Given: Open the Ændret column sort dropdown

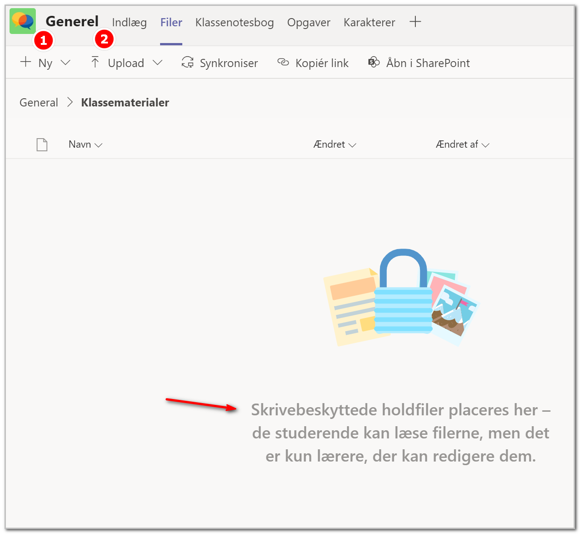Looking at the screenshot, I should point(335,144).
